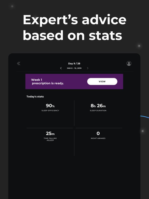Tap the double-chevron back icon
This screenshot has height=199, width=149.
19,63
